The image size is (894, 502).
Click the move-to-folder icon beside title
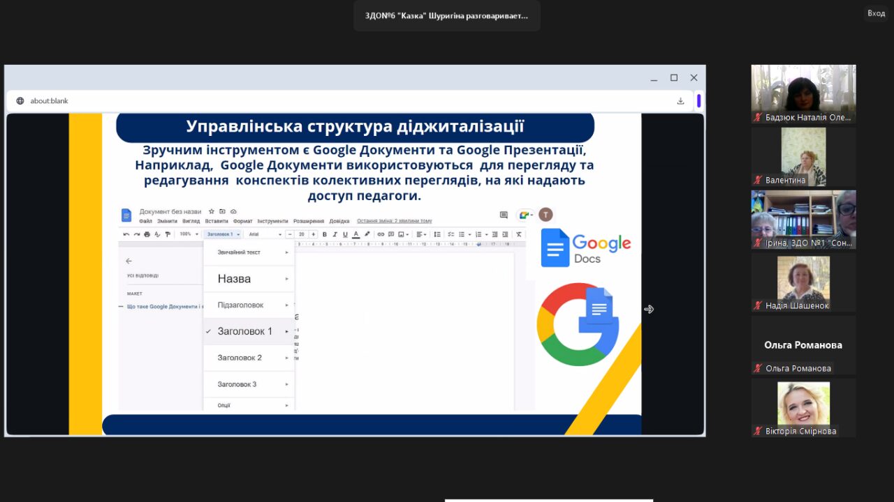[222, 211]
